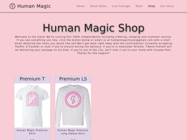Click the Human Magic circular logo icon
The width and height of the screenshot is (187, 140).
coord(12,6)
